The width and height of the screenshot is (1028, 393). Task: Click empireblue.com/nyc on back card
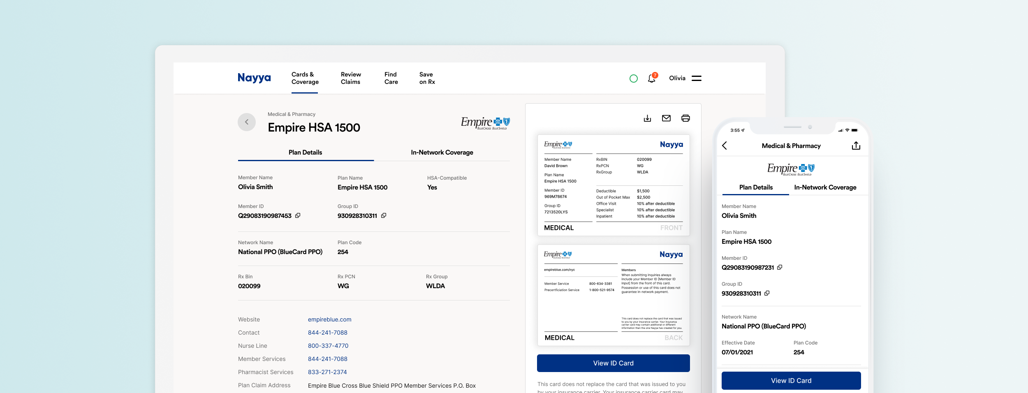(559, 270)
